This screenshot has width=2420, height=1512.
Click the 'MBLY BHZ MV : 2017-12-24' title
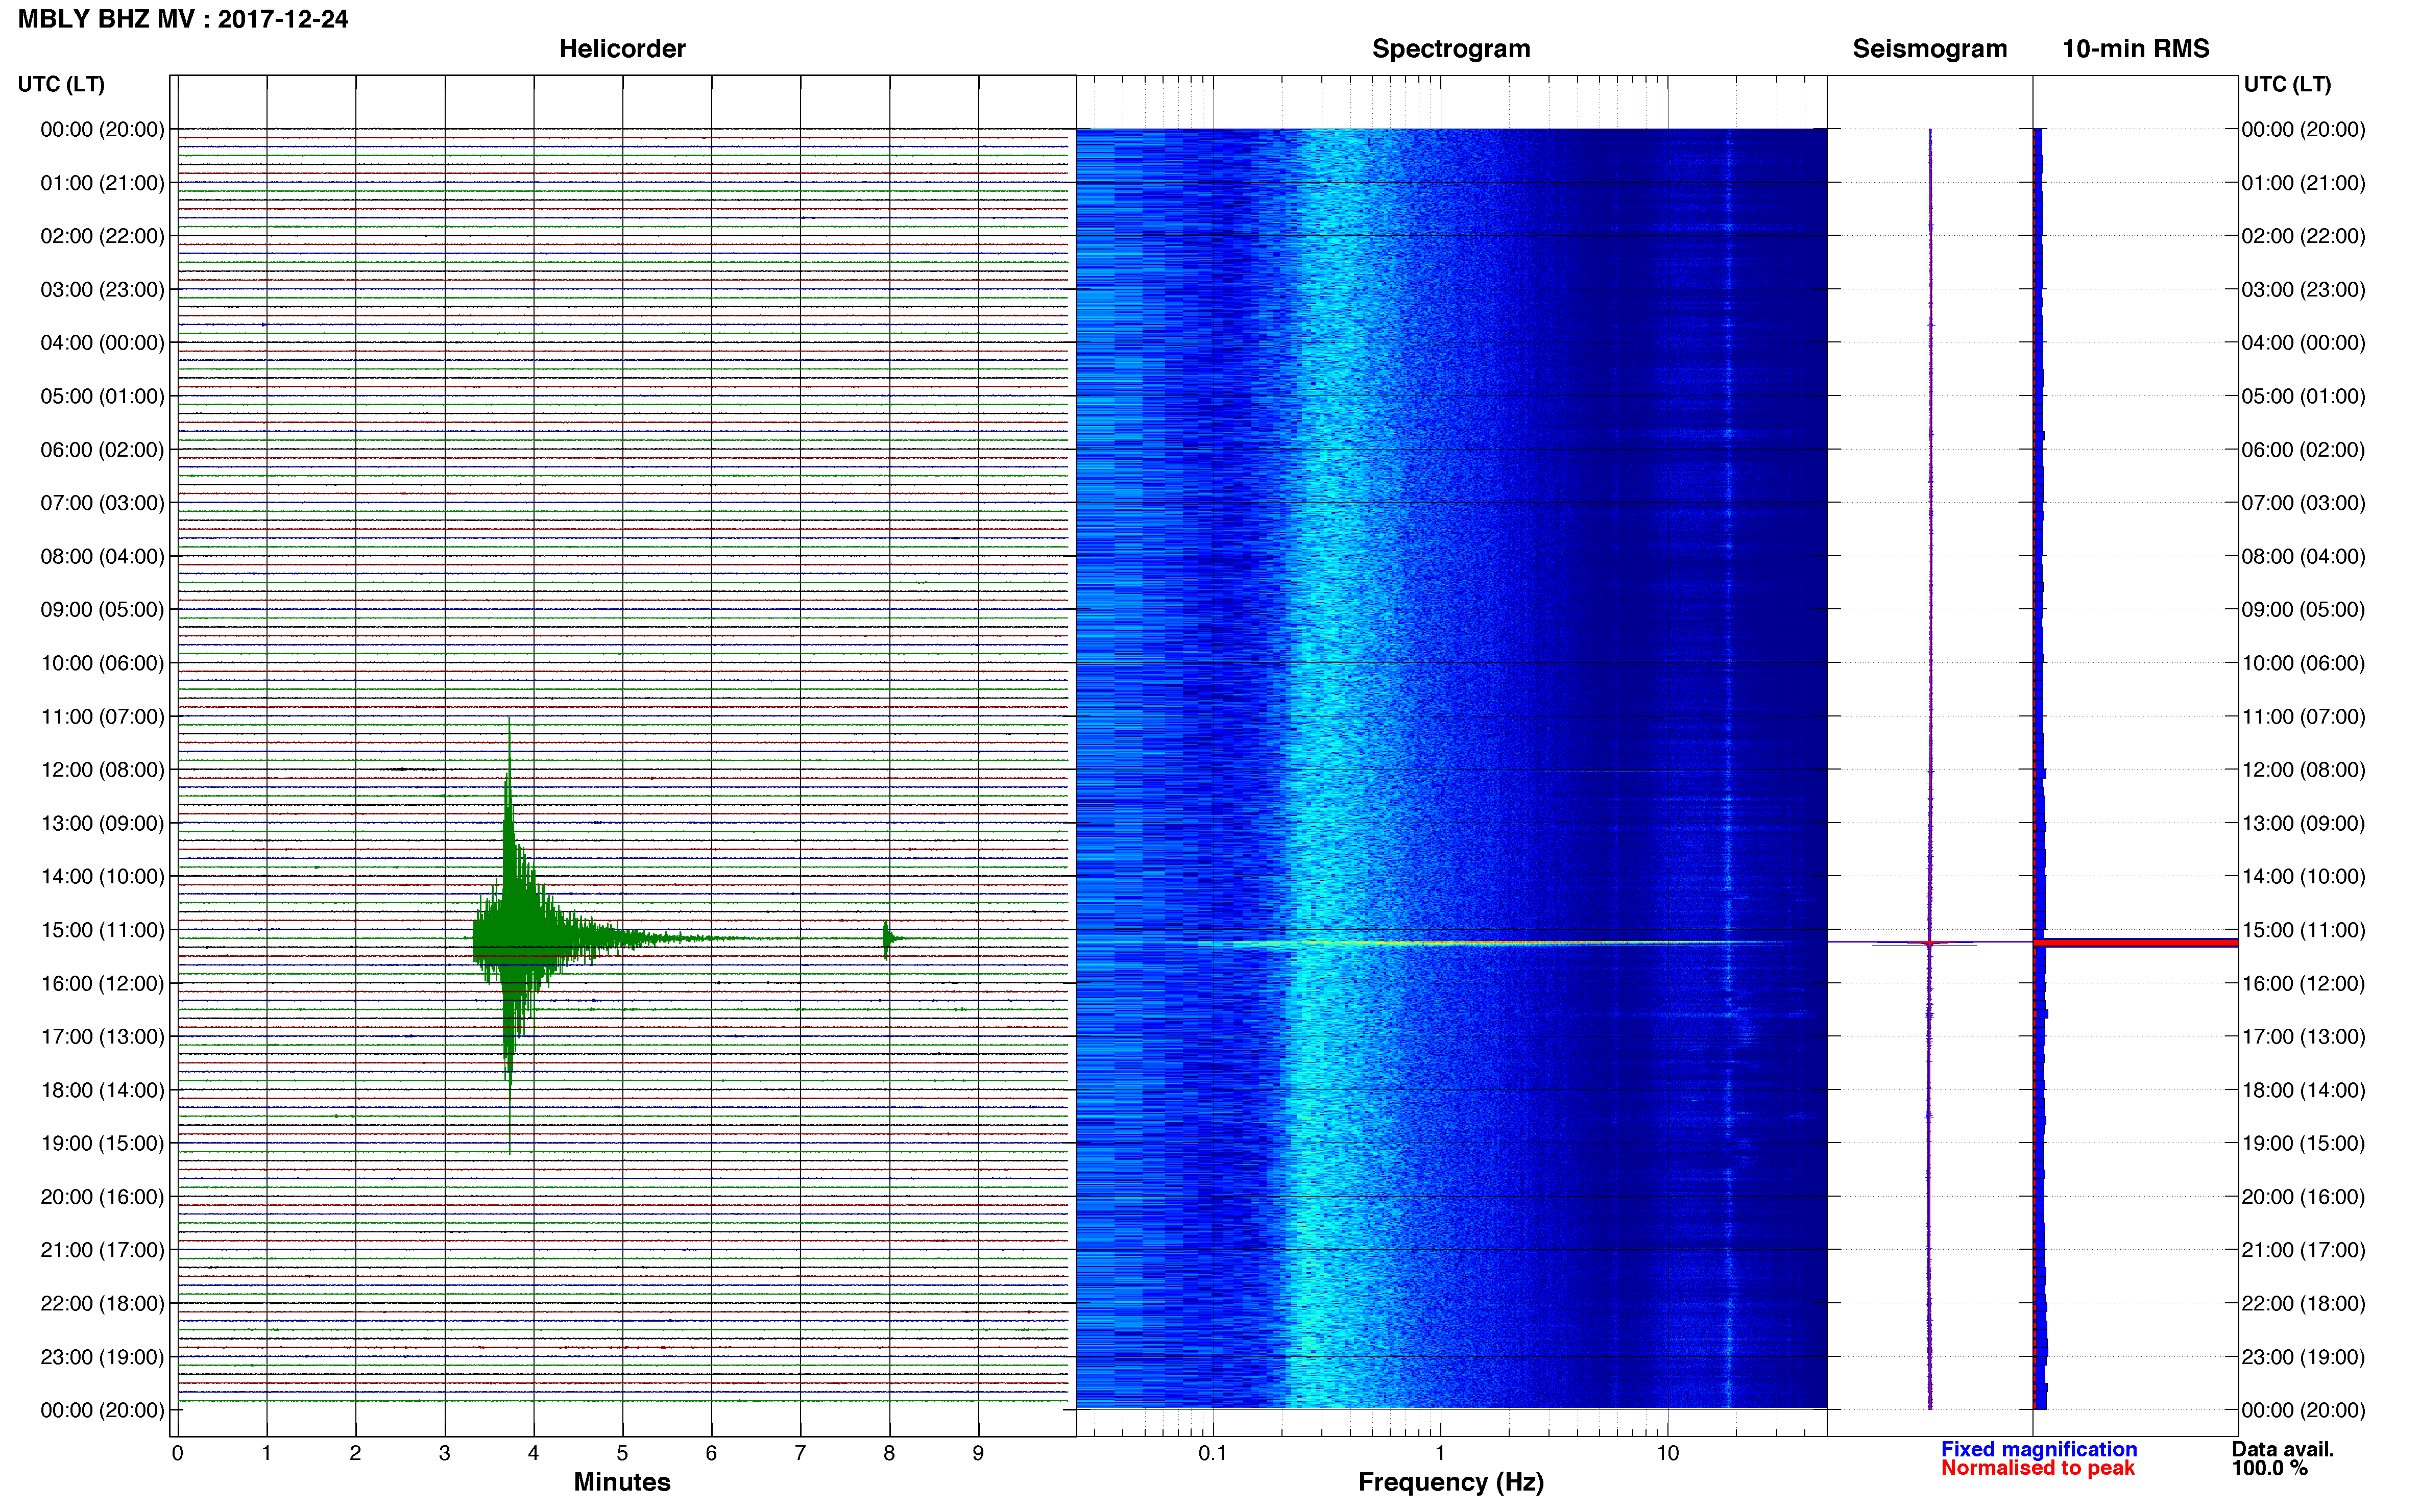(x=183, y=19)
